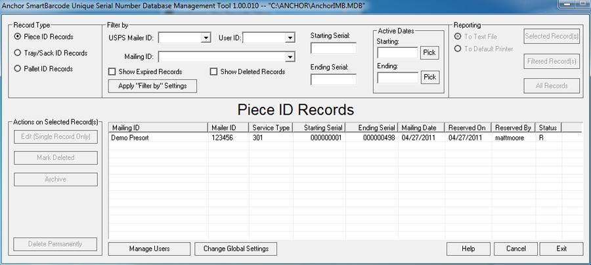Open Manage Users
The image size is (591, 265).
pos(149,249)
